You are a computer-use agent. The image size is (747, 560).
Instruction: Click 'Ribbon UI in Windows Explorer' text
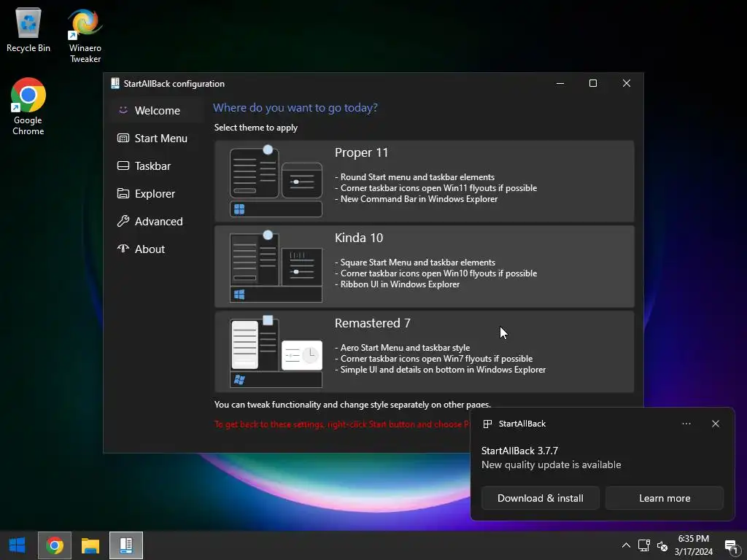pyautogui.click(x=400, y=284)
